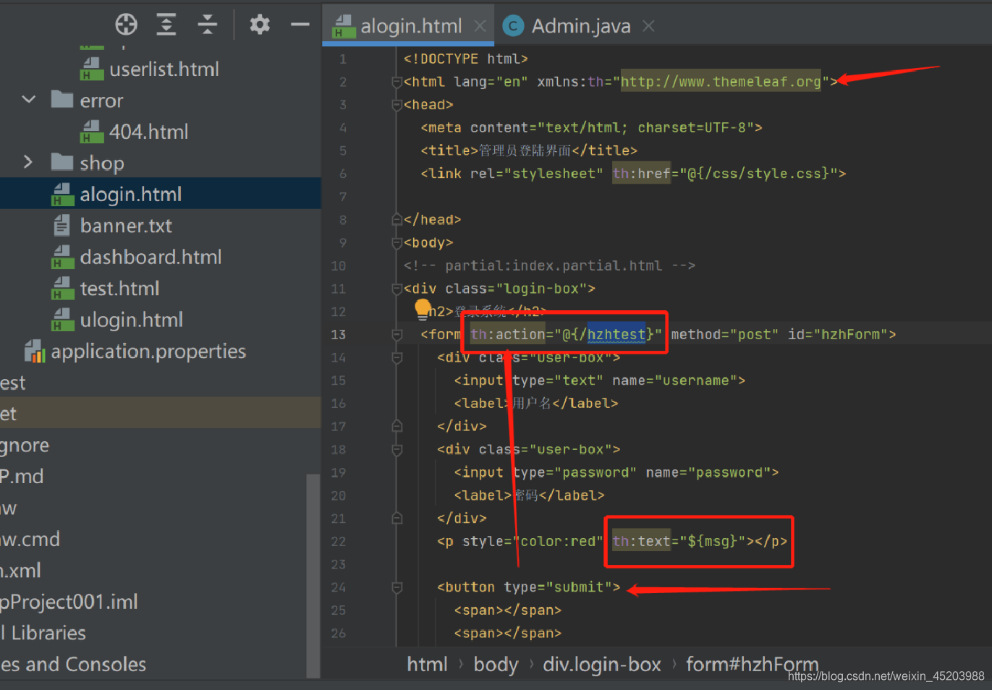Select the alogin.html editor tab
Image resolution: width=992 pixels, height=690 pixels.
point(410,26)
